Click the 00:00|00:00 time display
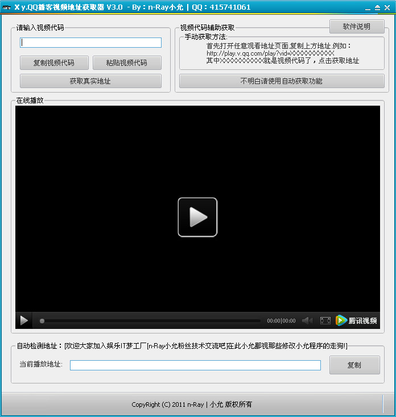This screenshot has width=396, height=417. click(x=281, y=321)
